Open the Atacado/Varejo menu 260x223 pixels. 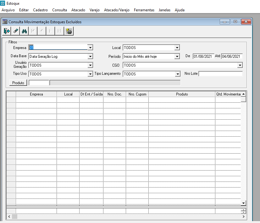117,10
